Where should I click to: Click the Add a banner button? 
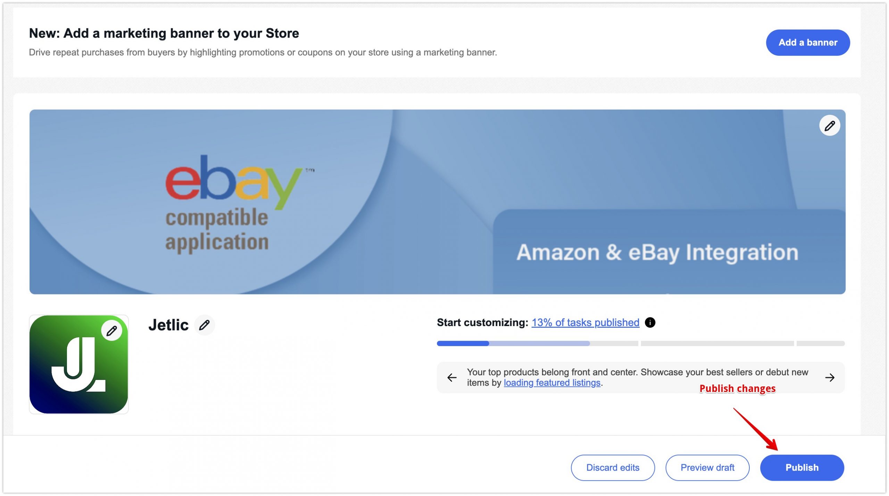point(807,42)
